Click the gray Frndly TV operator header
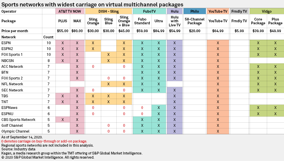The width and height of the screenshot is (284, 161). [239, 11]
